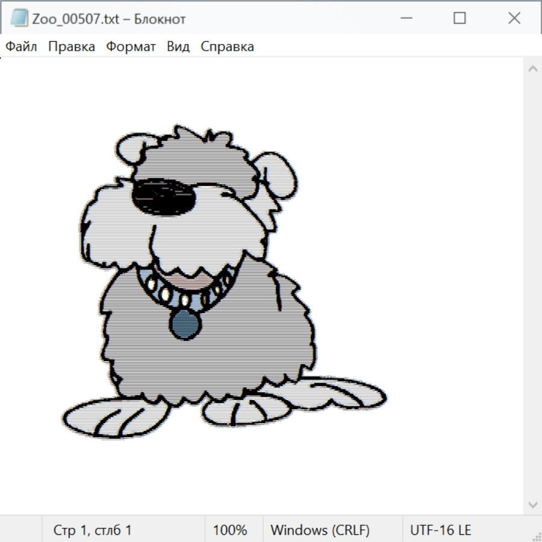Minimize the Блокнот window
The width and height of the screenshot is (542, 542).
405,19
